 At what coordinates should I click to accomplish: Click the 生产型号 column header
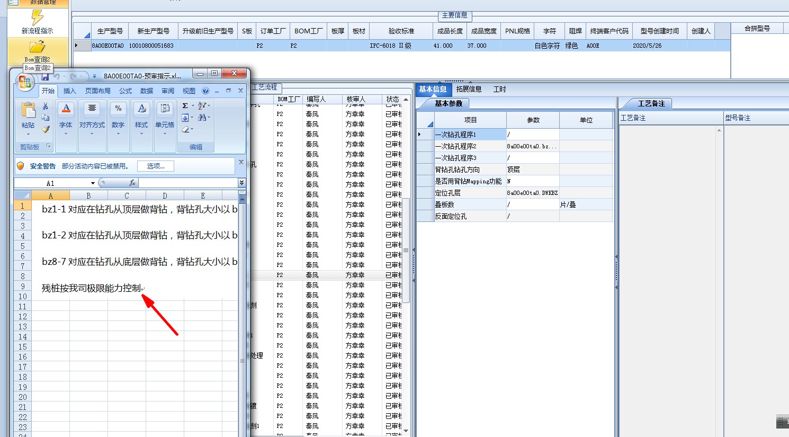(110, 31)
